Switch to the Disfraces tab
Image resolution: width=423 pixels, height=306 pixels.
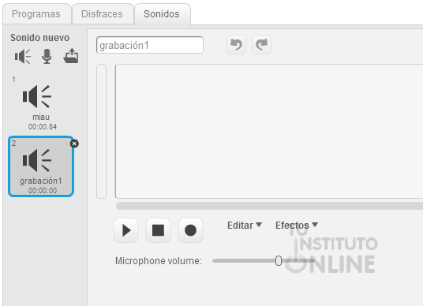coord(102,14)
